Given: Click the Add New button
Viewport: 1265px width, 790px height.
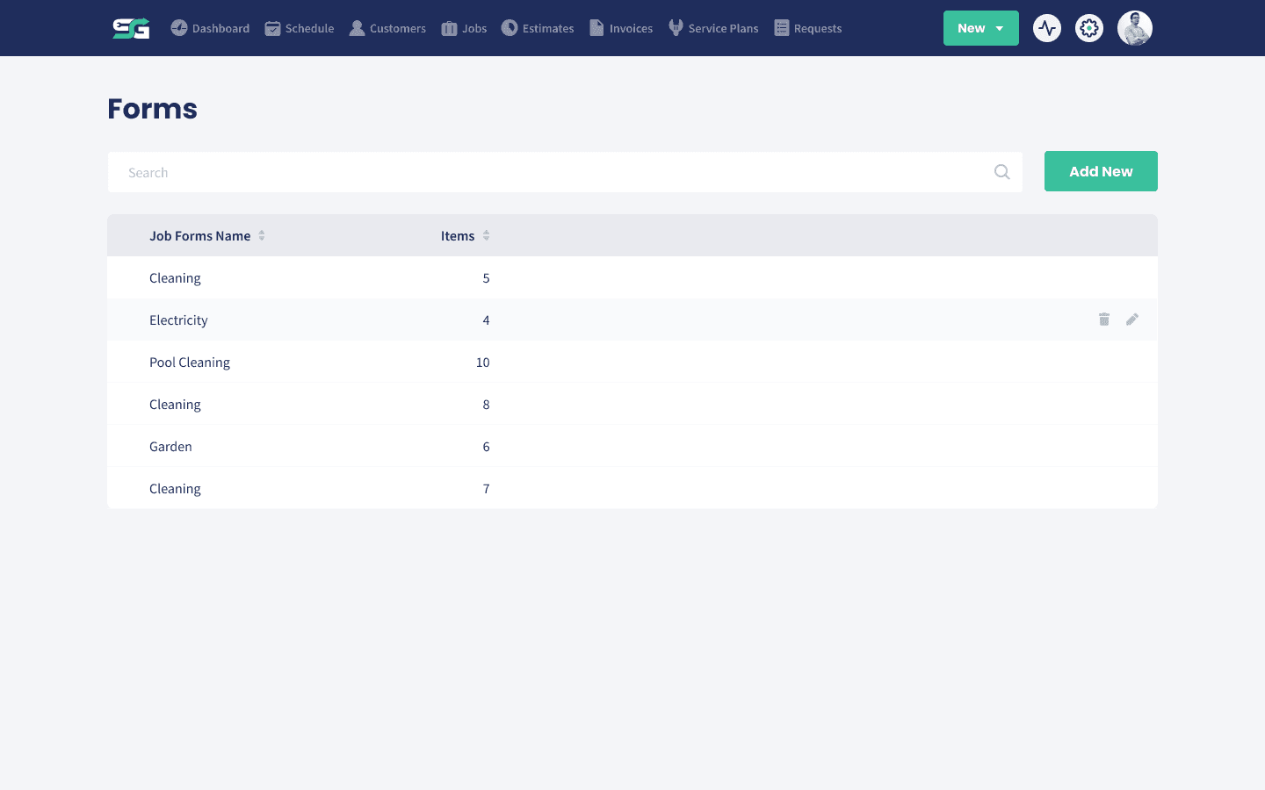Looking at the screenshot, I should coord(1101,171).
